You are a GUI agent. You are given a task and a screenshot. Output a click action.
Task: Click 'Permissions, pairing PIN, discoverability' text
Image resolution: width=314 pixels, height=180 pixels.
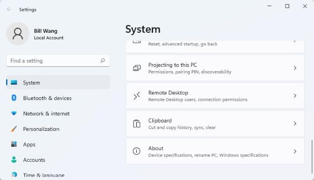tap(190, 72)
